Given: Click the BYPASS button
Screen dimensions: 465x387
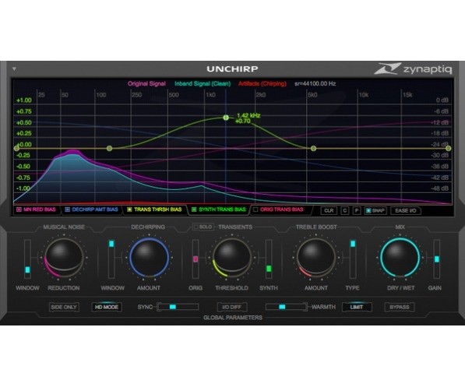Looking at the screenshot, I should tap(399, 307).
